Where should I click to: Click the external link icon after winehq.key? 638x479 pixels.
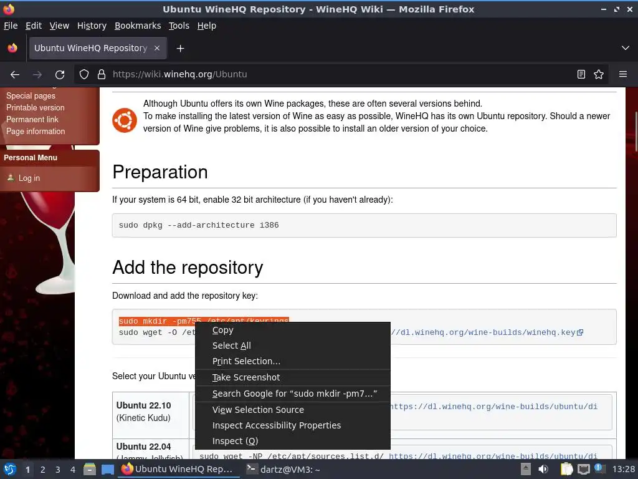point(580,332)
